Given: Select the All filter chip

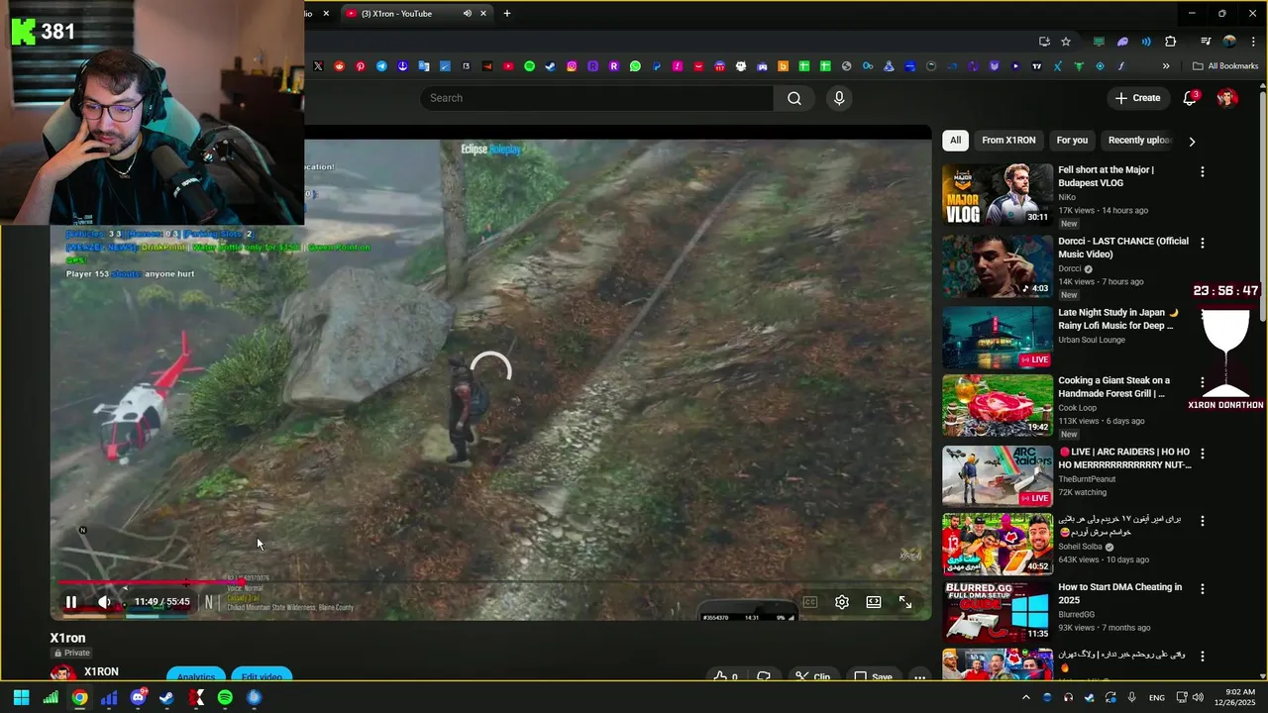Looking at the screenshot, I should pos(955,141).
